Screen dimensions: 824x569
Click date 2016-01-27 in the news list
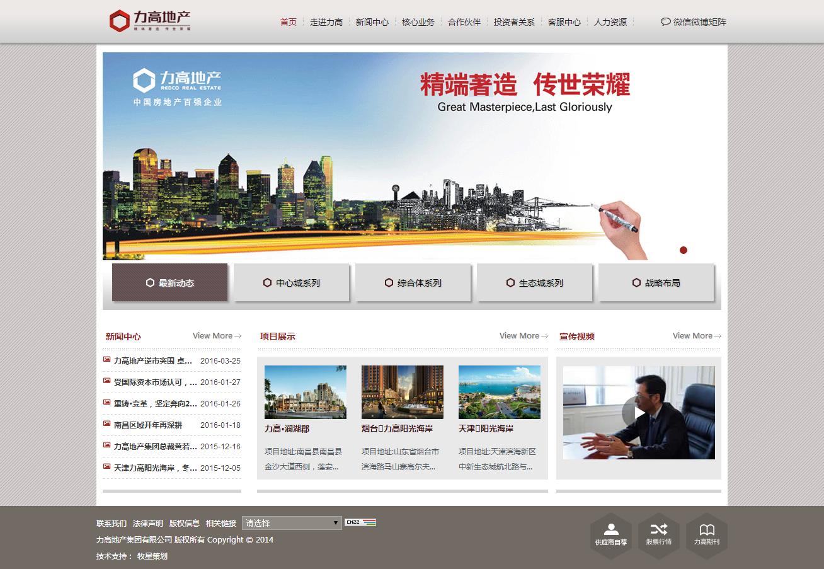click(220, 382)
